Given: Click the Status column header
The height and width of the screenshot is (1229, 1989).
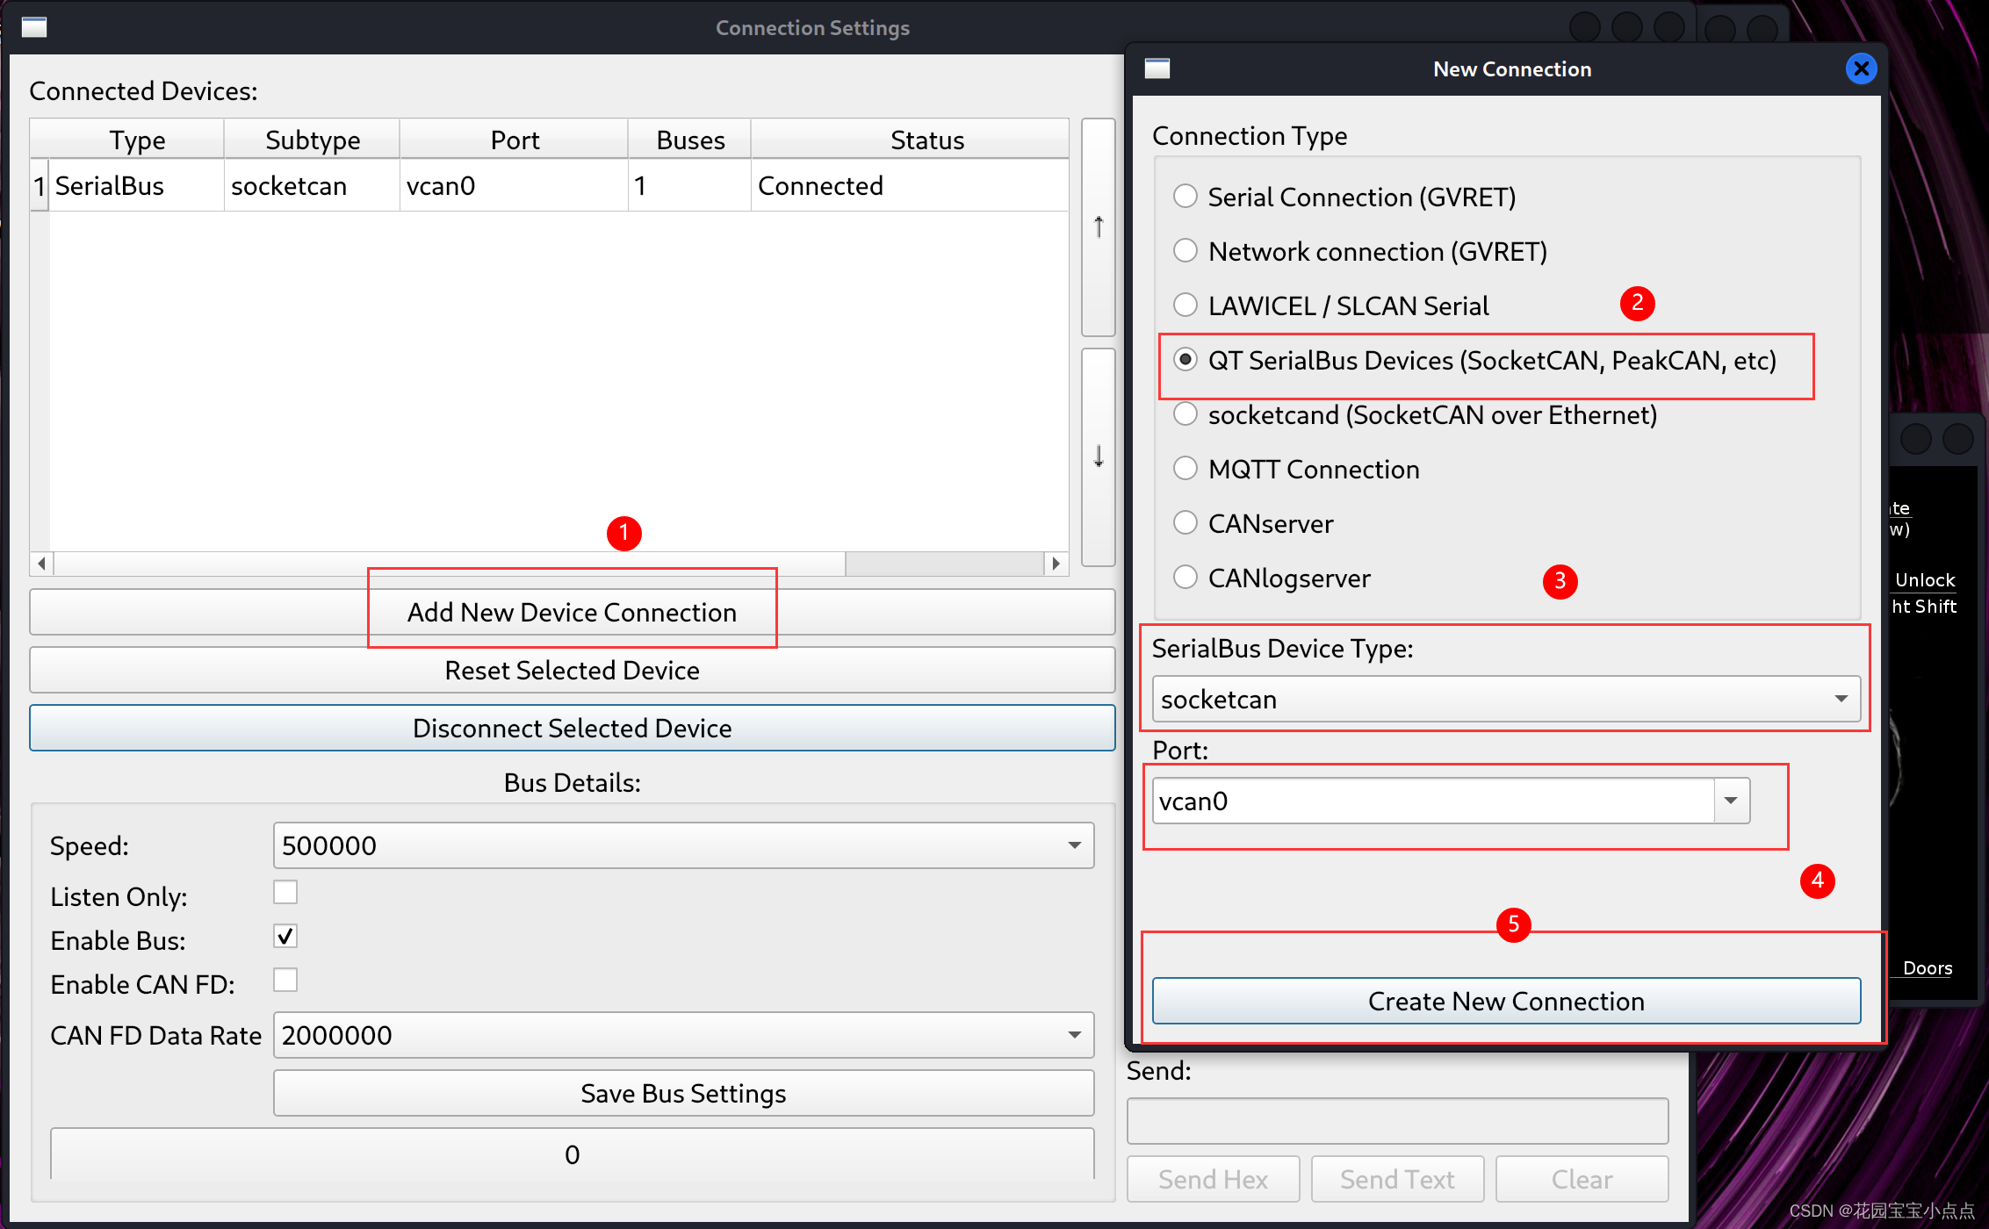Looking at the screenshot, I should (x=910, y=140).
